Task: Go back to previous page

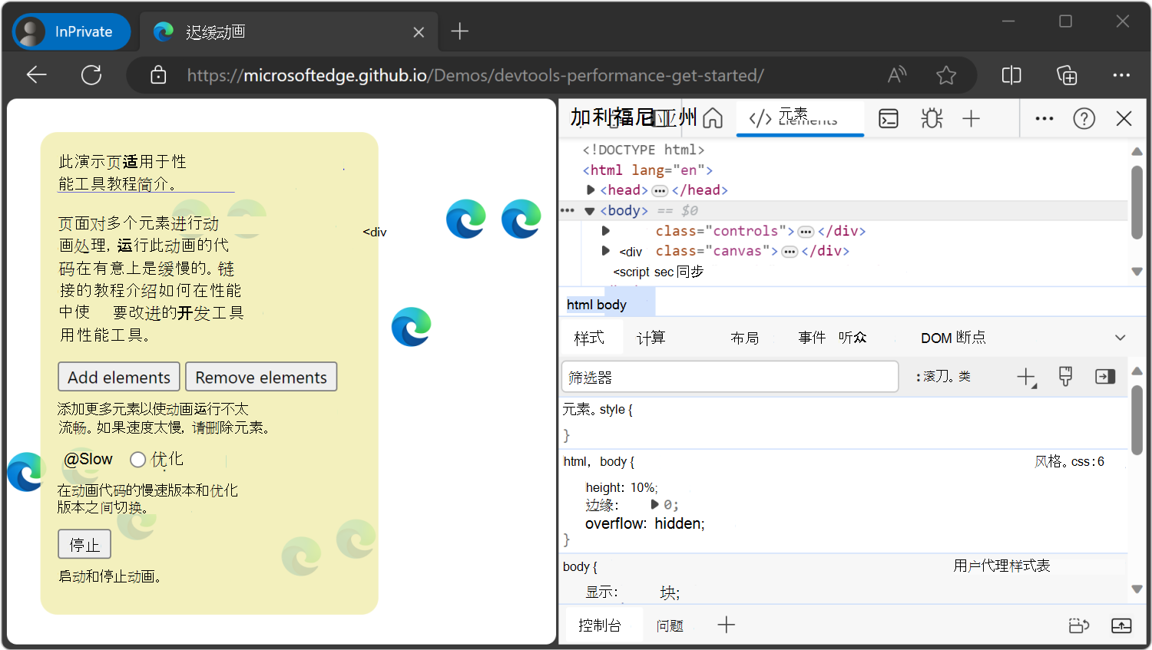Action: click(36, 74)
